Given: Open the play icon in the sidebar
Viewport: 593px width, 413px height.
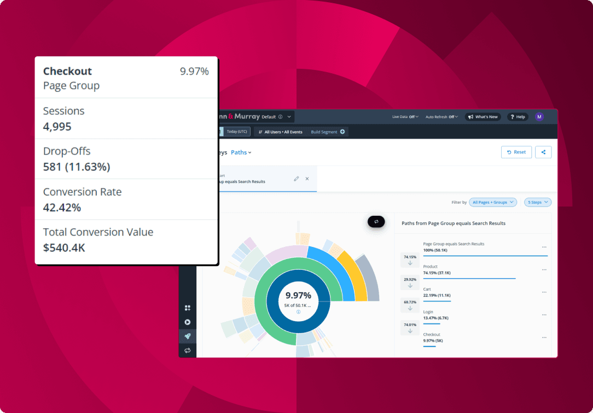Looking at the screenshot, I should coord(188,322).
